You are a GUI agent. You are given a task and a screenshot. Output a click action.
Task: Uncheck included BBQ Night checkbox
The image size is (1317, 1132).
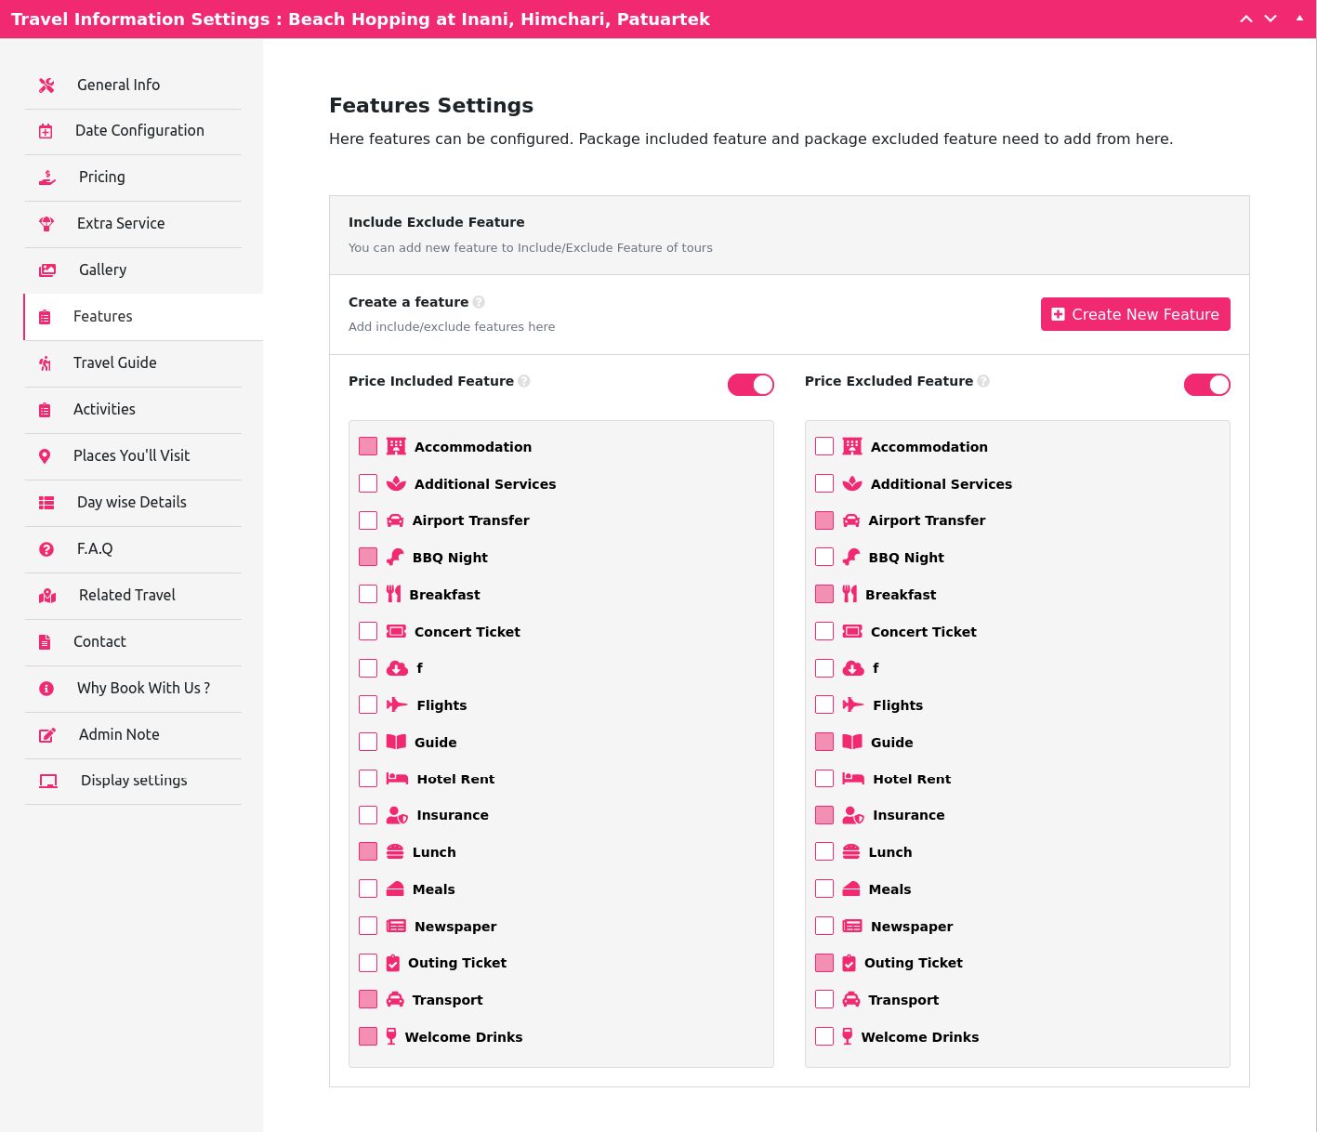368,557
